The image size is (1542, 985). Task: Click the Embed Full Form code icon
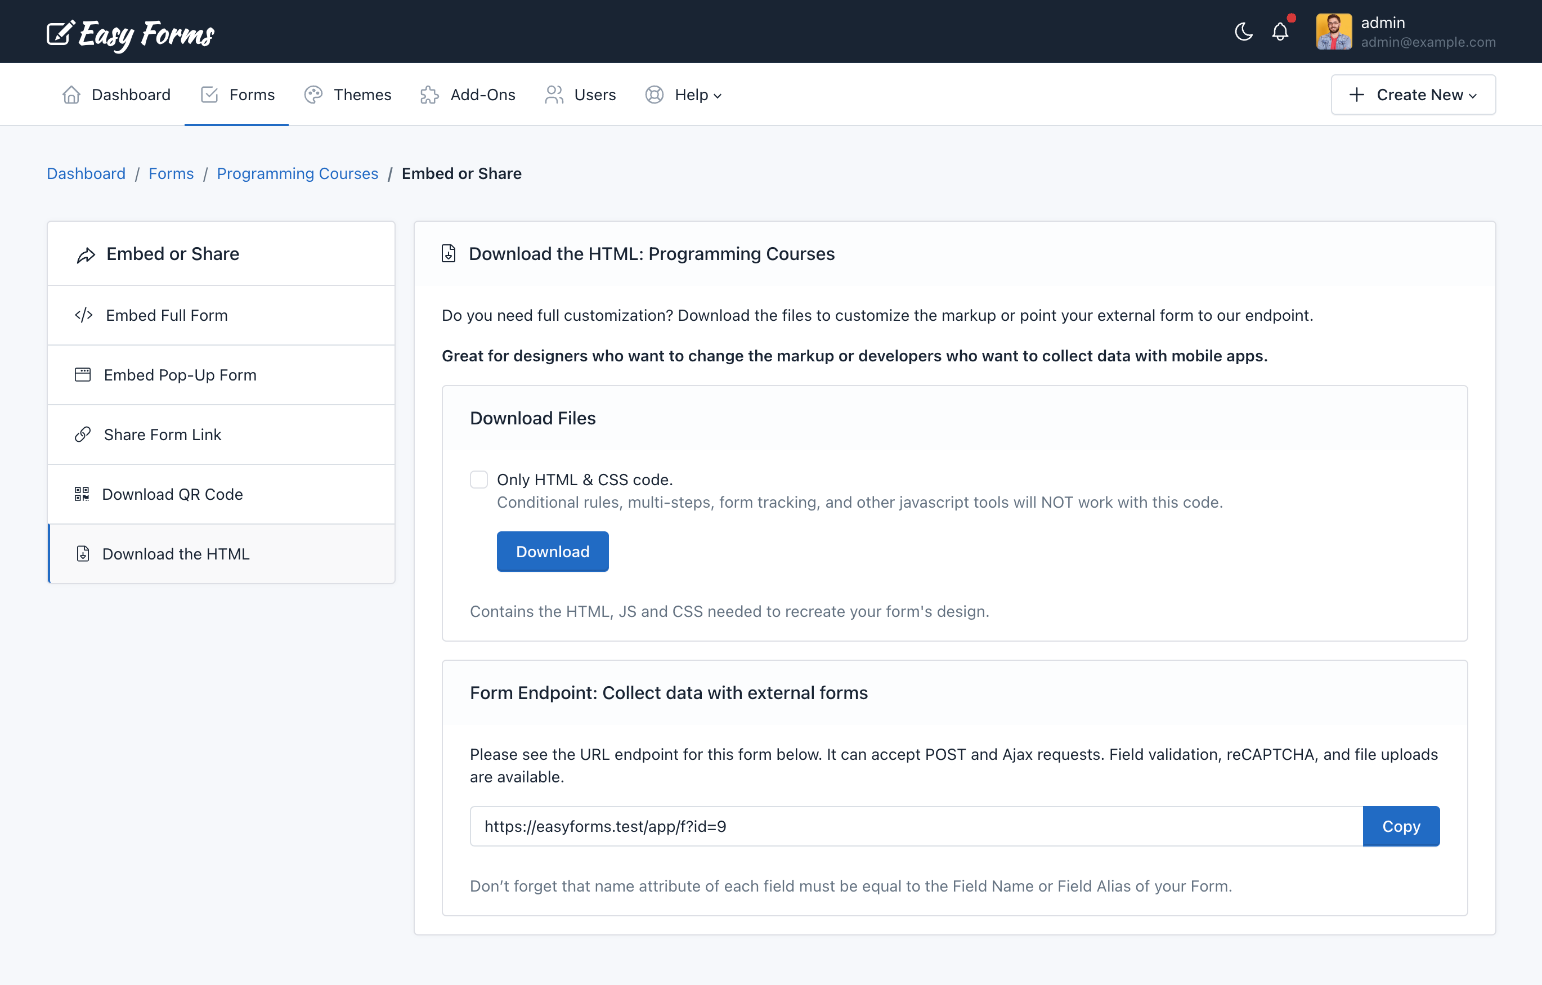point(83,315)
